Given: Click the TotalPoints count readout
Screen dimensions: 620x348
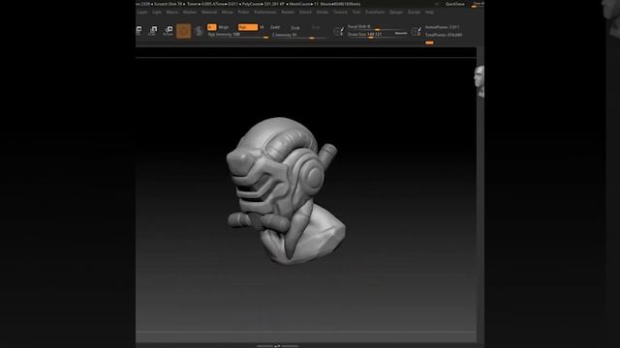Looking at the screenshot, I should click(x=444, y=35).
